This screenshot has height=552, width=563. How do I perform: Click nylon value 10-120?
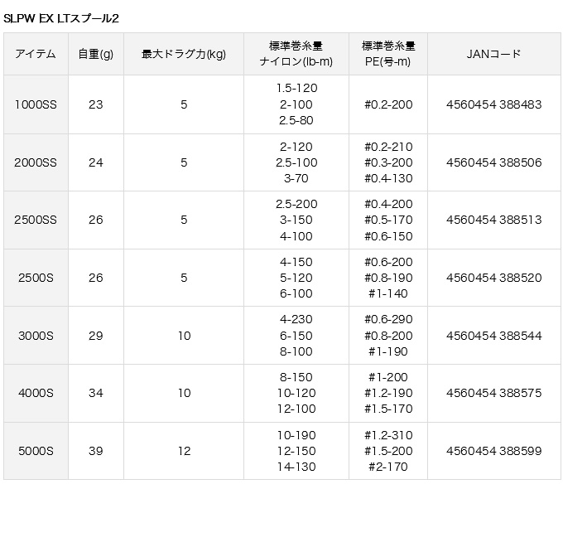pyautogui.click(x=296, y=393)
